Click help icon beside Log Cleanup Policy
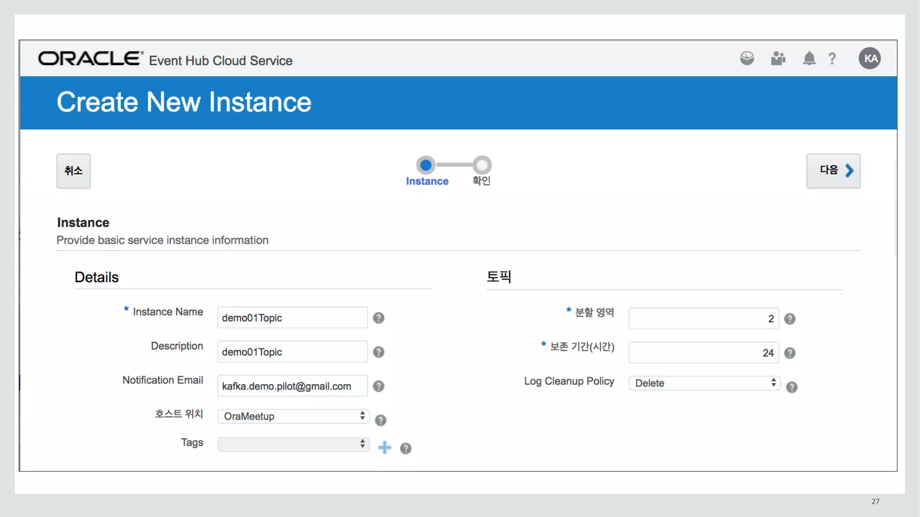This screenshot has width=920, height=517. tap(792, 387)
